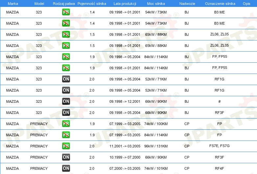
Task: Click the PB icon in Premacy 84kW / 114KM row
Action: 66,135
